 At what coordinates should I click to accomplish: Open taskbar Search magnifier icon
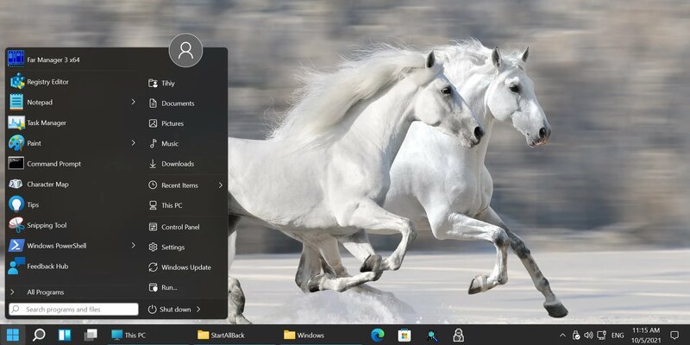coord(39,335)
